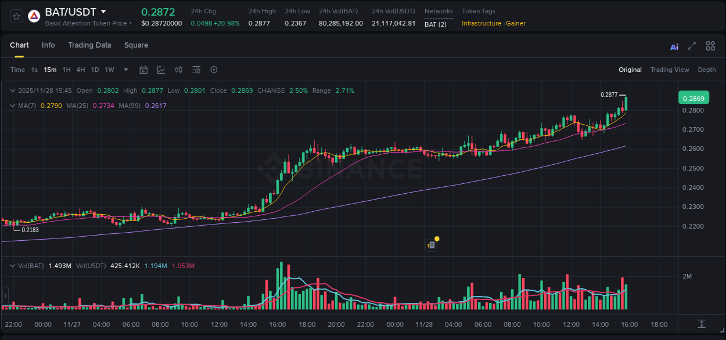Collapse the MA indicator row chevron
This screenshot has width=726, height=340.
click(12, 106)
